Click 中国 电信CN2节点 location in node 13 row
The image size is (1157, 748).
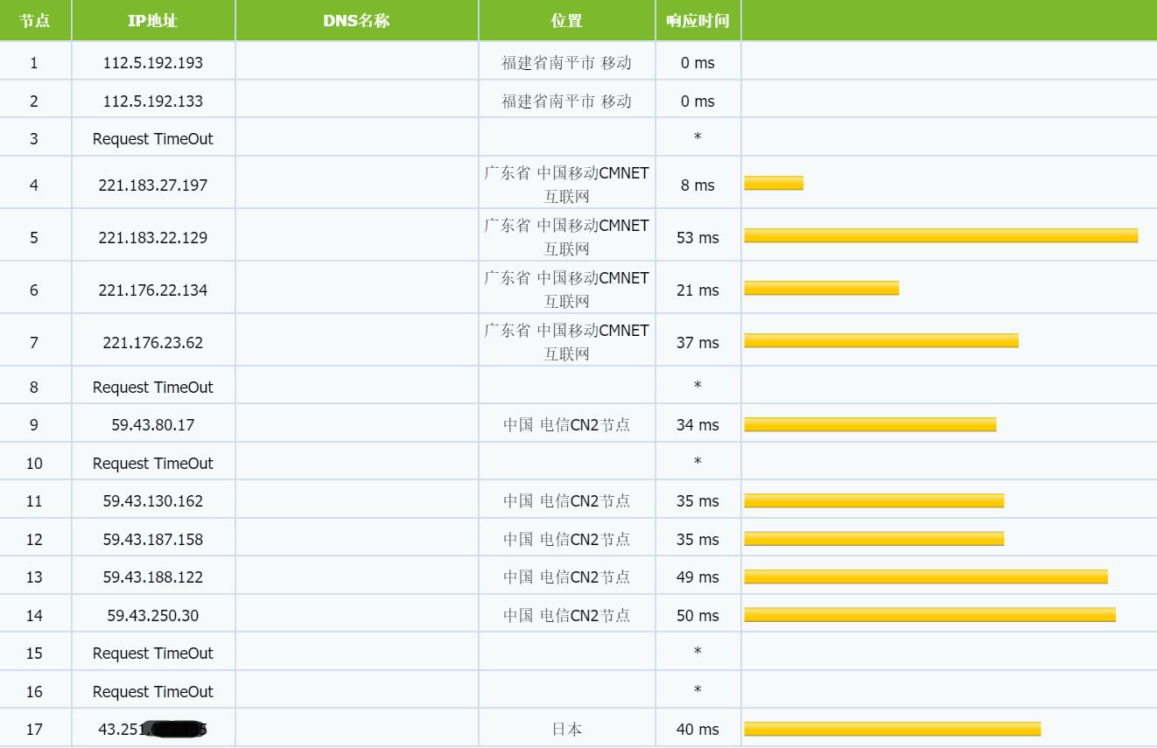(x=566, y=577)
